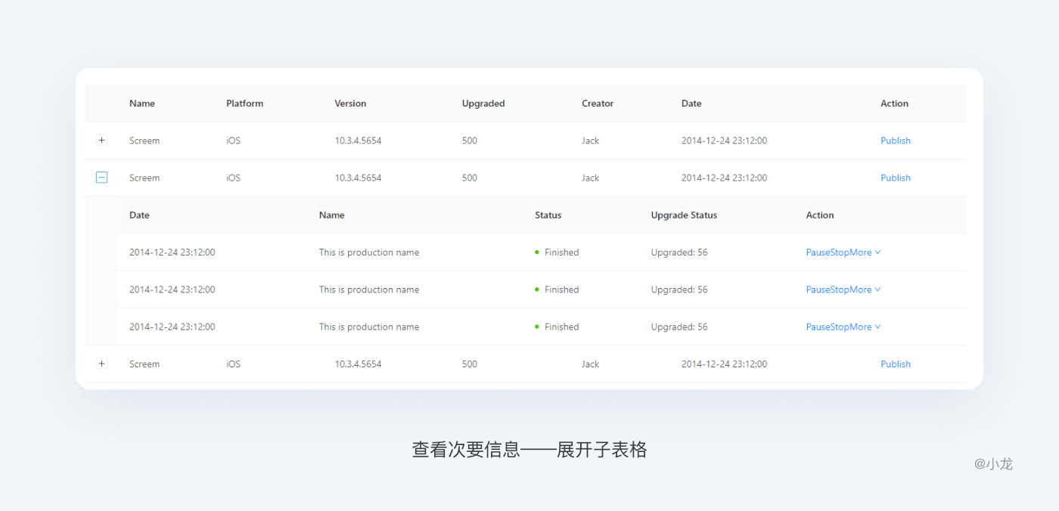This screenshot has width=1059, height=511.
Task: Collapse the expanded row using the minus icon
Action: (x=101, y=178)
